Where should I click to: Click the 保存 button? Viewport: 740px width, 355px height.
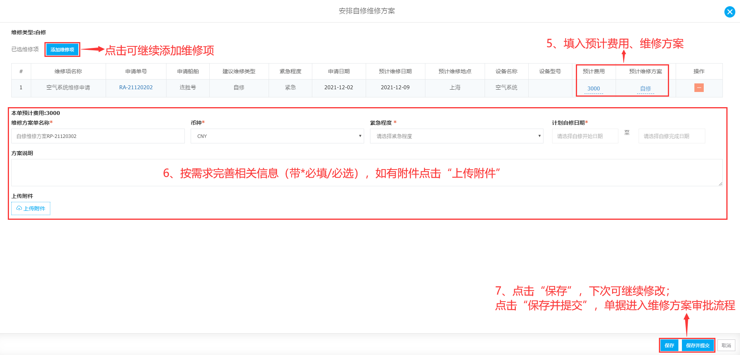(x=669, y=345)
